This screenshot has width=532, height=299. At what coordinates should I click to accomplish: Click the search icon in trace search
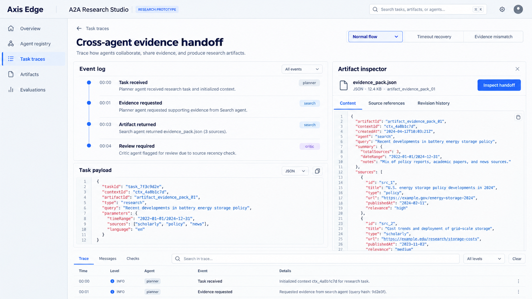(x=178, y=259)
